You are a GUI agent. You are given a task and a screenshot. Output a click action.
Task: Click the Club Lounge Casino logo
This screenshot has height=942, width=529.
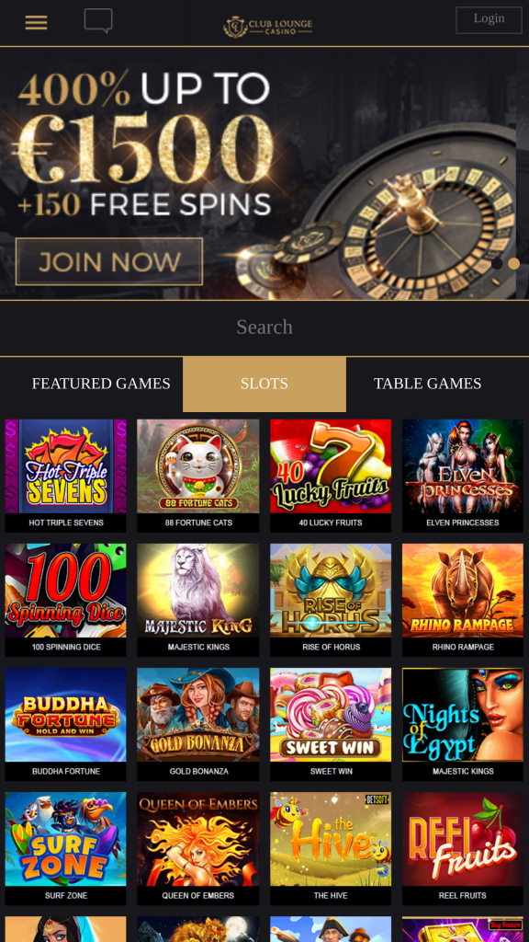coord(267,26)
